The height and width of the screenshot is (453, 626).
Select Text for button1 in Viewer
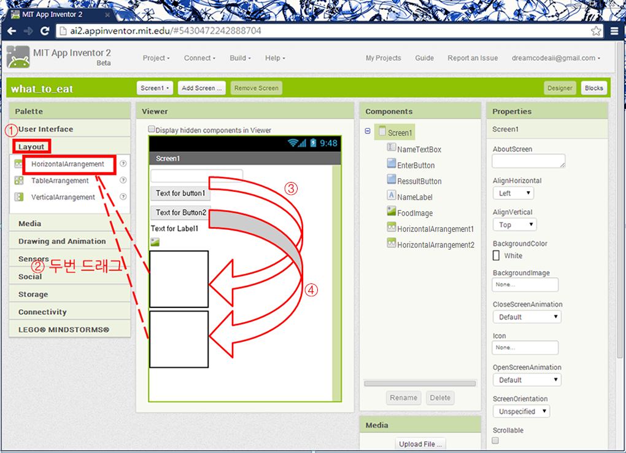pos(180,193)
